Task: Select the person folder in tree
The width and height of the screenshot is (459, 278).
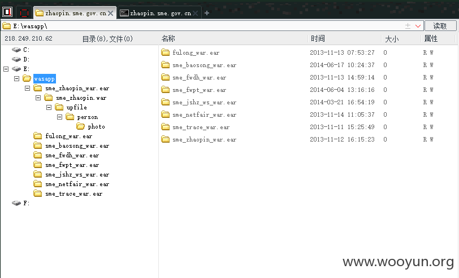Action: click(87, 117)
